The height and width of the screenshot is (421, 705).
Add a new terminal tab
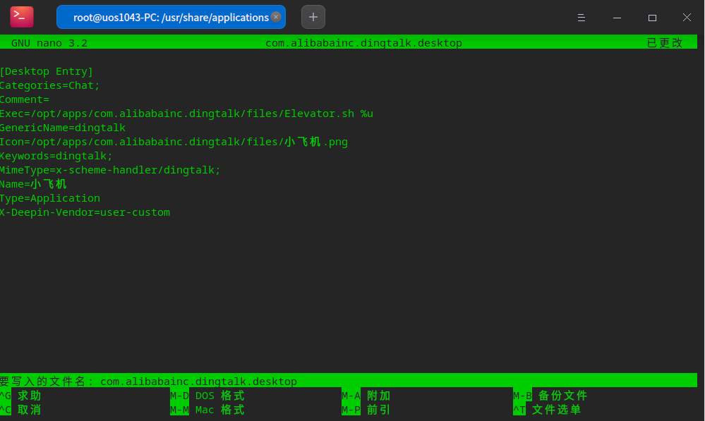point(313,17)
